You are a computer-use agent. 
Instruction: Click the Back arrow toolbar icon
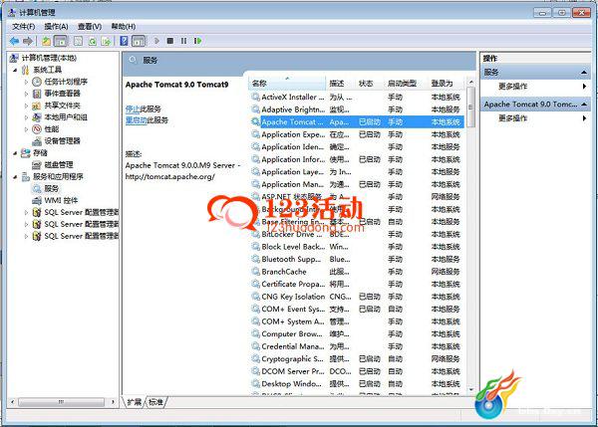click(x=15, y=41)
